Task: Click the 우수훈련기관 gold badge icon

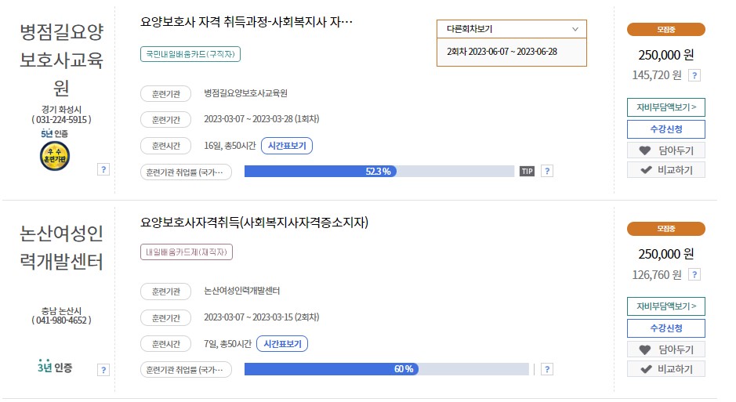Action: click(x=55, y=156)
